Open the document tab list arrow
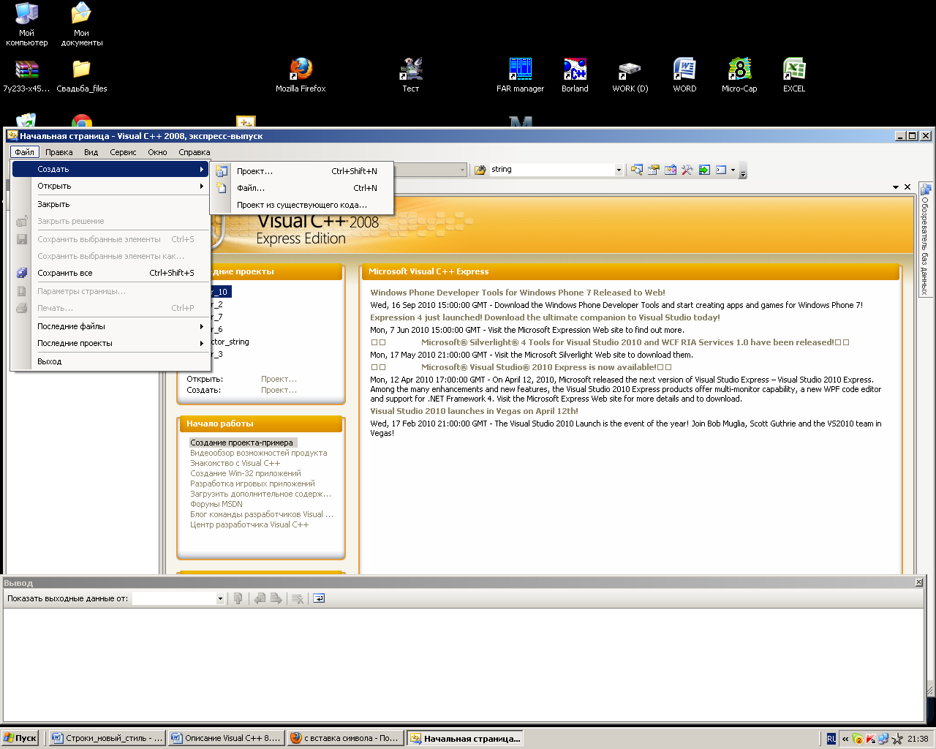Image resolution: width=936 pixels, height=749 pixels. click(x=896, y=187)
